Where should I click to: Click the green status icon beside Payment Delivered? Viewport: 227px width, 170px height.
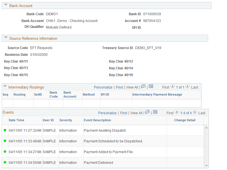[x=5, y=162]
